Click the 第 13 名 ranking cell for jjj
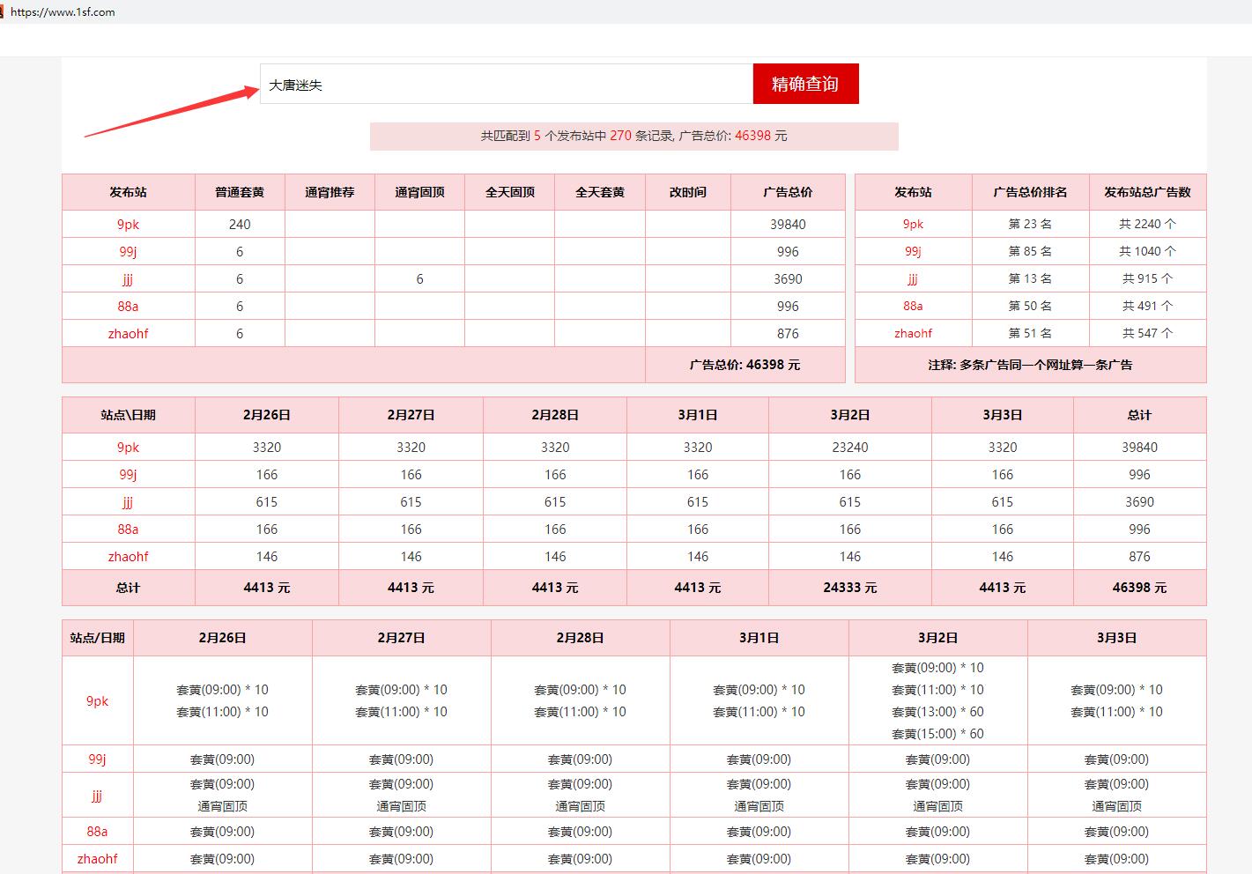 click(x=1028, y=278)
